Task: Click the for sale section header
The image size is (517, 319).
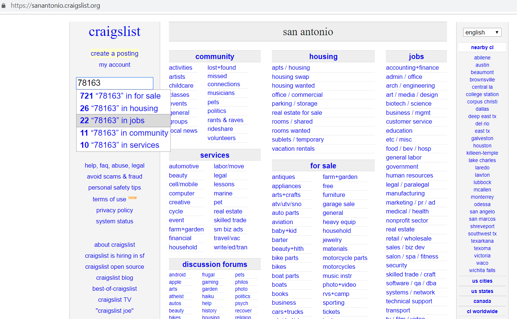Action: [323, 166]
